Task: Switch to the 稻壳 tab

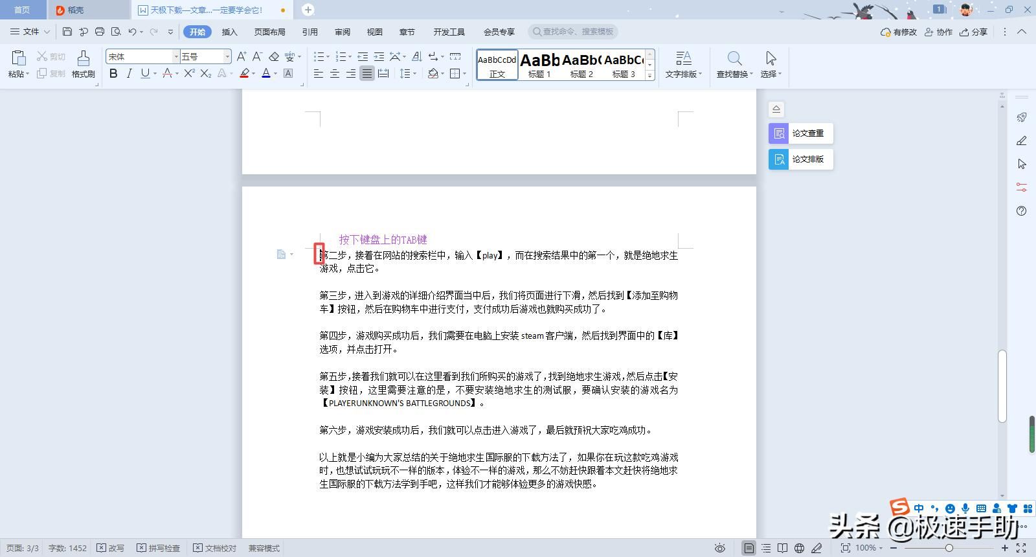Action: click(x=87, y=10)
